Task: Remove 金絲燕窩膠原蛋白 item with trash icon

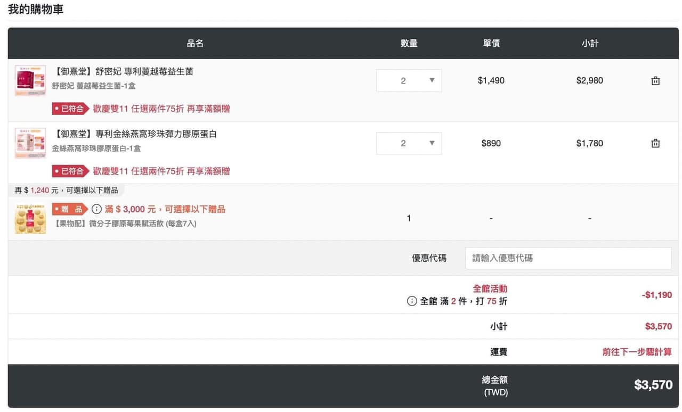Action: tap(655, 143)
